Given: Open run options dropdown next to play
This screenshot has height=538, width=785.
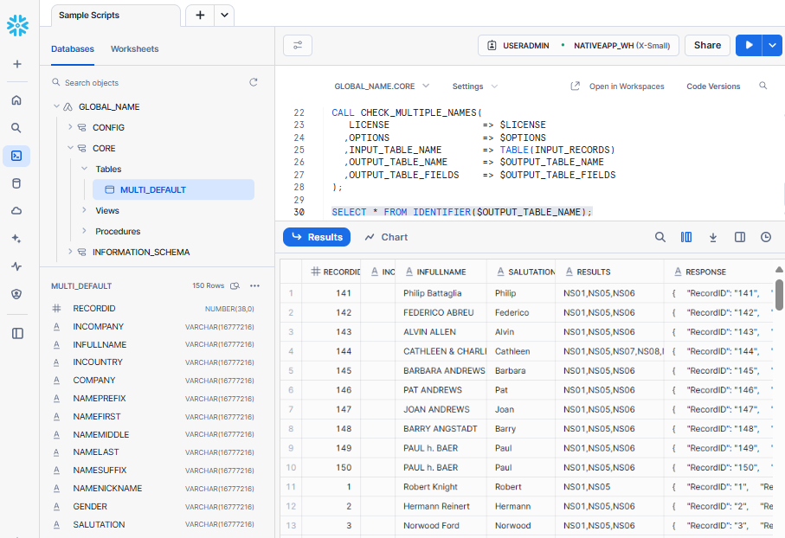Looking at the screenshot, I should click(772, 46).
